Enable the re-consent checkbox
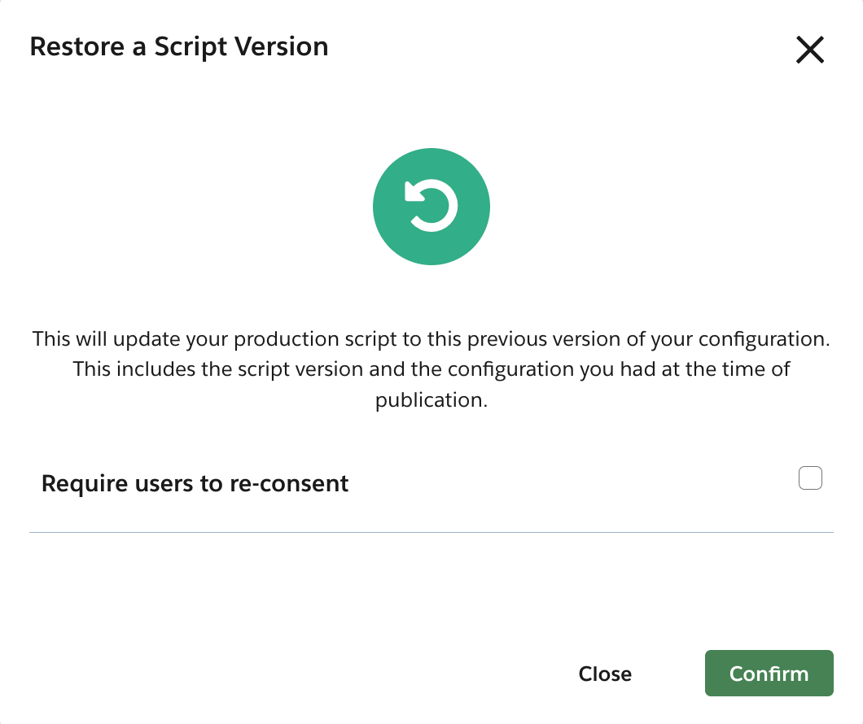 tap(810, 478)
